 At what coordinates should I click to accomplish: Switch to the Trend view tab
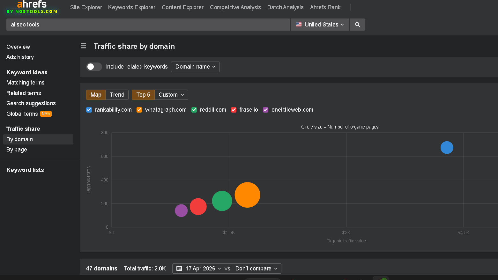117,95
